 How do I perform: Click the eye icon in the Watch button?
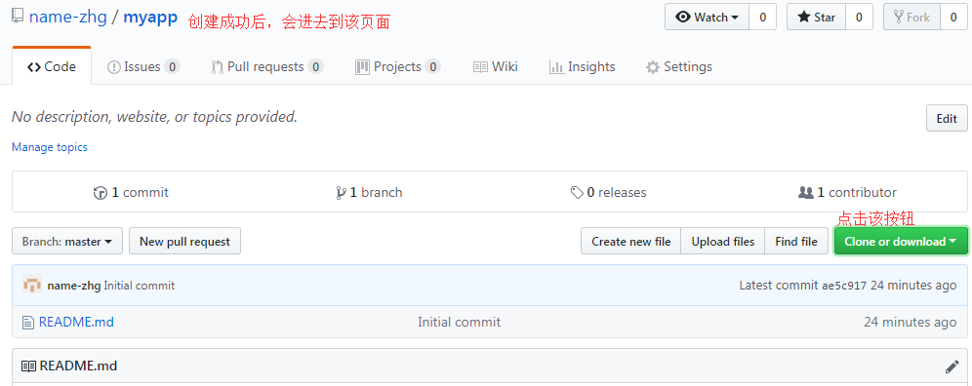point(683,17)
